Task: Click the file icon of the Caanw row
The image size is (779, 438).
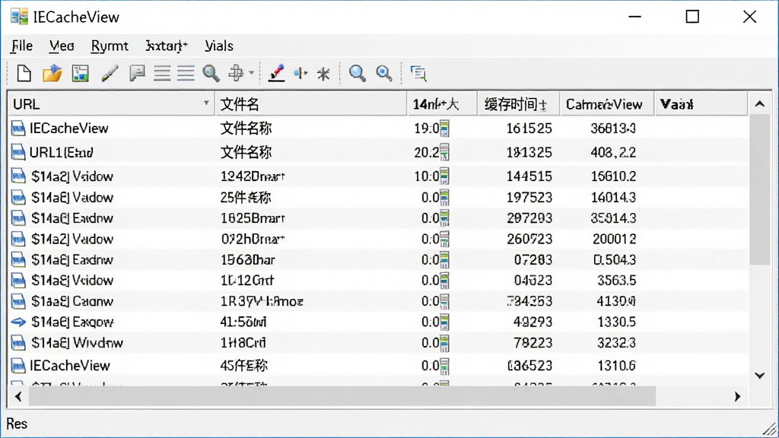Action: 18,301
